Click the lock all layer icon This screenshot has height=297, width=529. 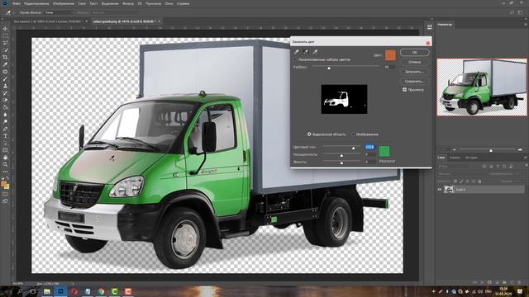(x=479, y=181)
